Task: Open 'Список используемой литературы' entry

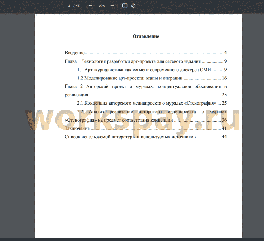Action: 146,137
